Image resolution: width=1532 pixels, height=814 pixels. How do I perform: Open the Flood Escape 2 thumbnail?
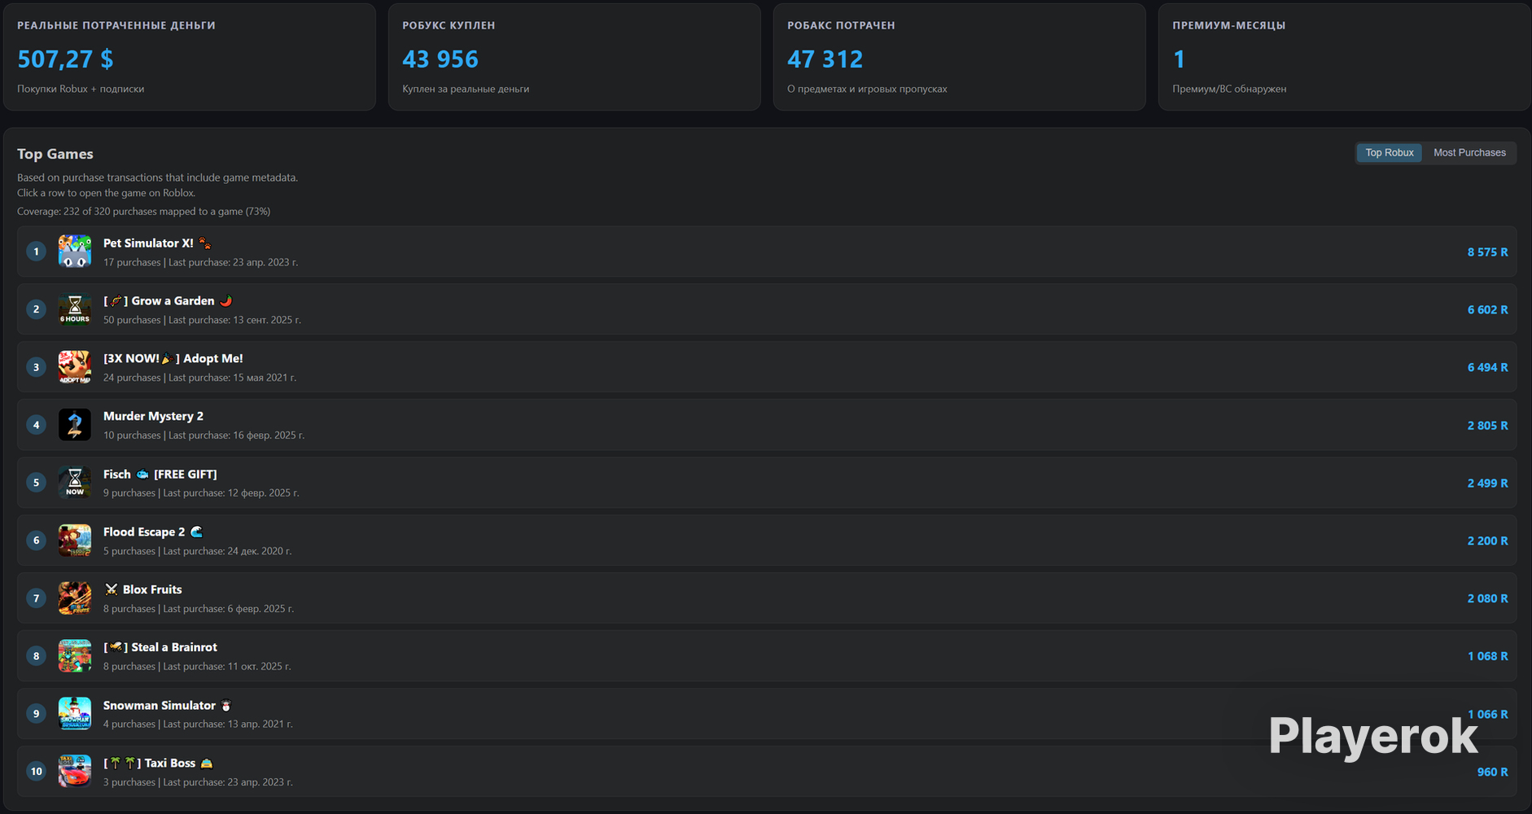75,540
